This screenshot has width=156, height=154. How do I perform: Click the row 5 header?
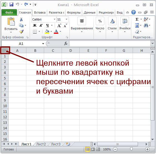click(x=5, y=78)
